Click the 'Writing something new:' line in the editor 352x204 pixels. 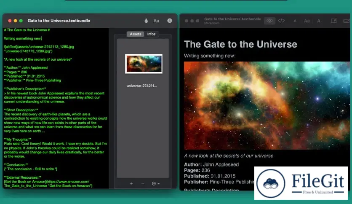coord(23,38)
